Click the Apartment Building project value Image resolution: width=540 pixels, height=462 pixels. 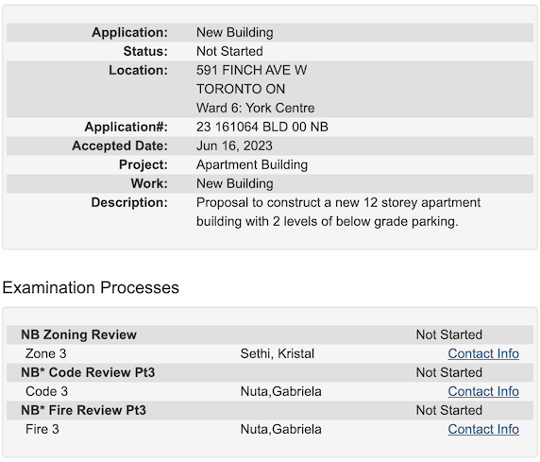pyautogui.click(x=252, y=164)
